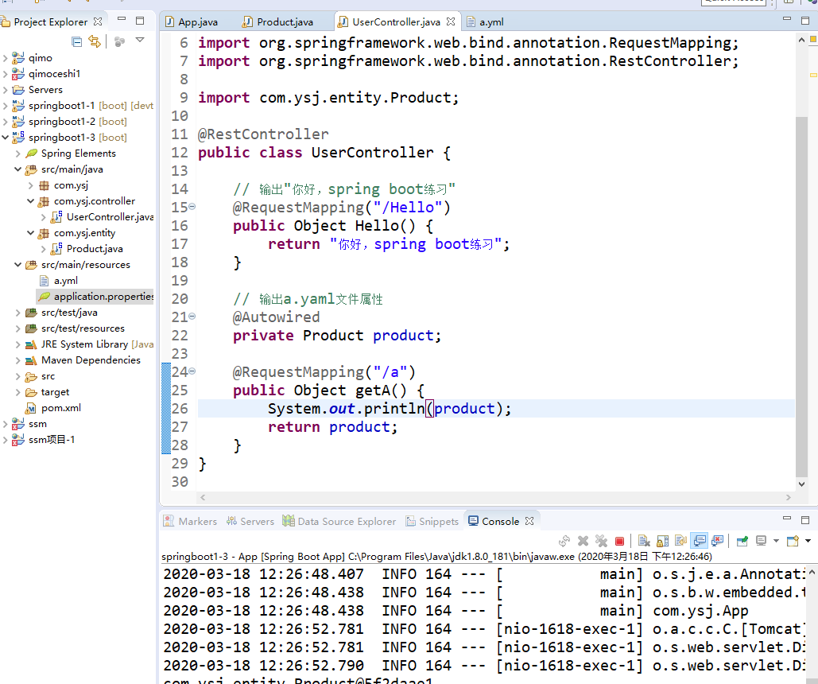
Task: Click the yellow warning marker in overview ruler
Action: click(x=812, y=76)
